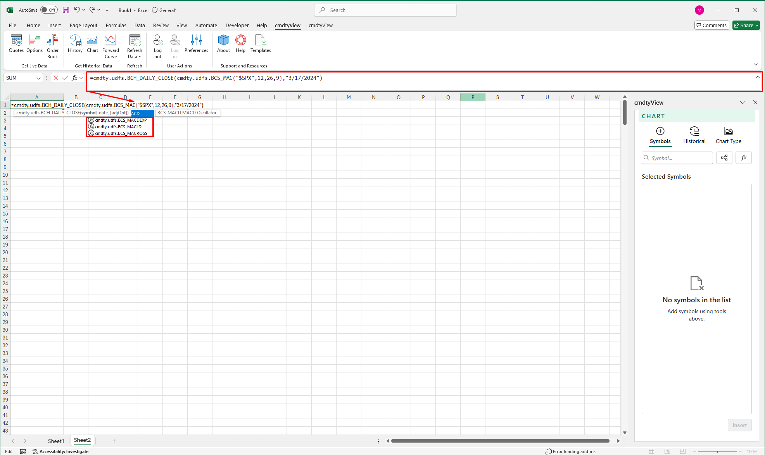This screenshot has height=455, width=765.
Task: Toggle AutoSave switch off/on
Action: tap(49, 10)
